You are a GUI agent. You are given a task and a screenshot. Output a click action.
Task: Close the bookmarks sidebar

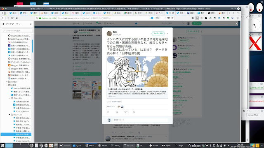click(x=31, y=24)
